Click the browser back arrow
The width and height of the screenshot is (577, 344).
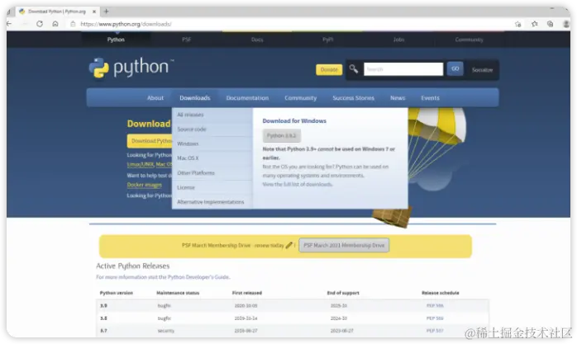9,24
